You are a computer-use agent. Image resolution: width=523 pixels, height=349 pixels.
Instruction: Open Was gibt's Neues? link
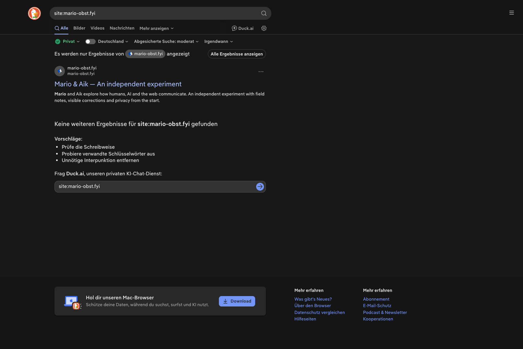pyautogui.click(x=313, y=299)
